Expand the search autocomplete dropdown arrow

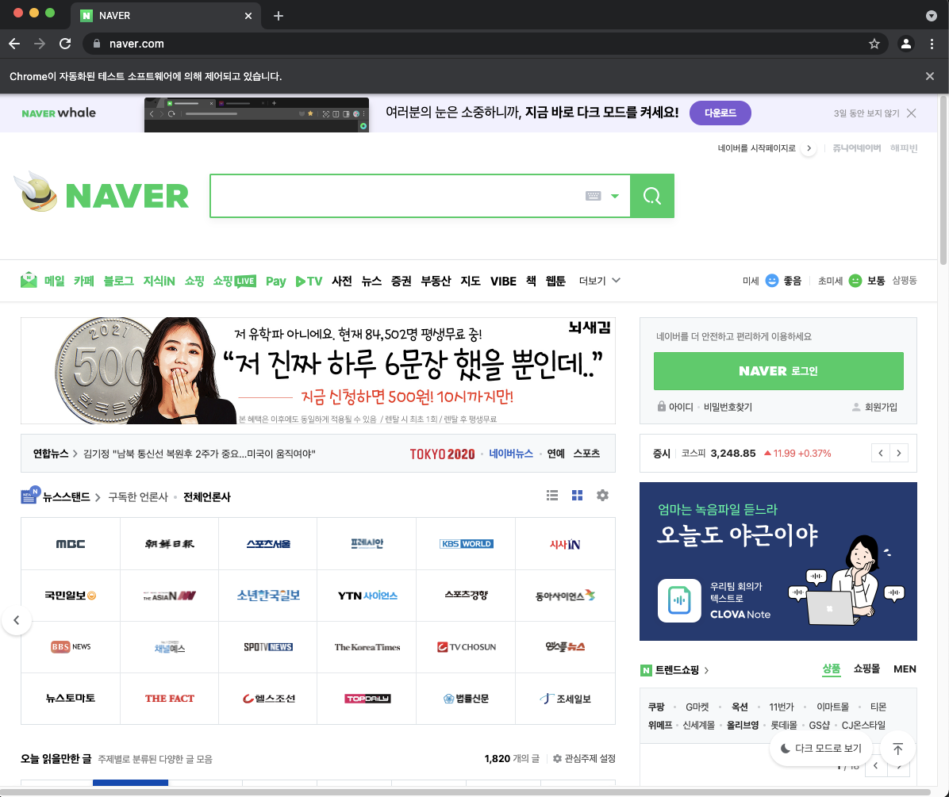[x=615, y=196]
